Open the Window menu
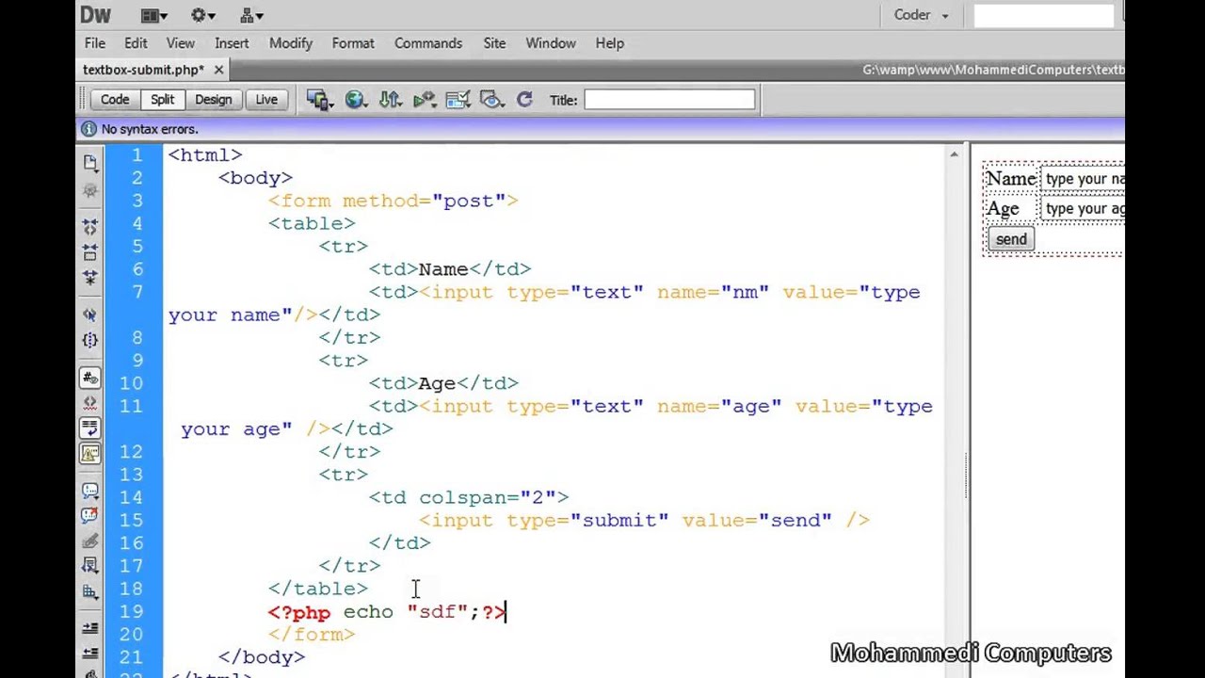 (551, 43)
